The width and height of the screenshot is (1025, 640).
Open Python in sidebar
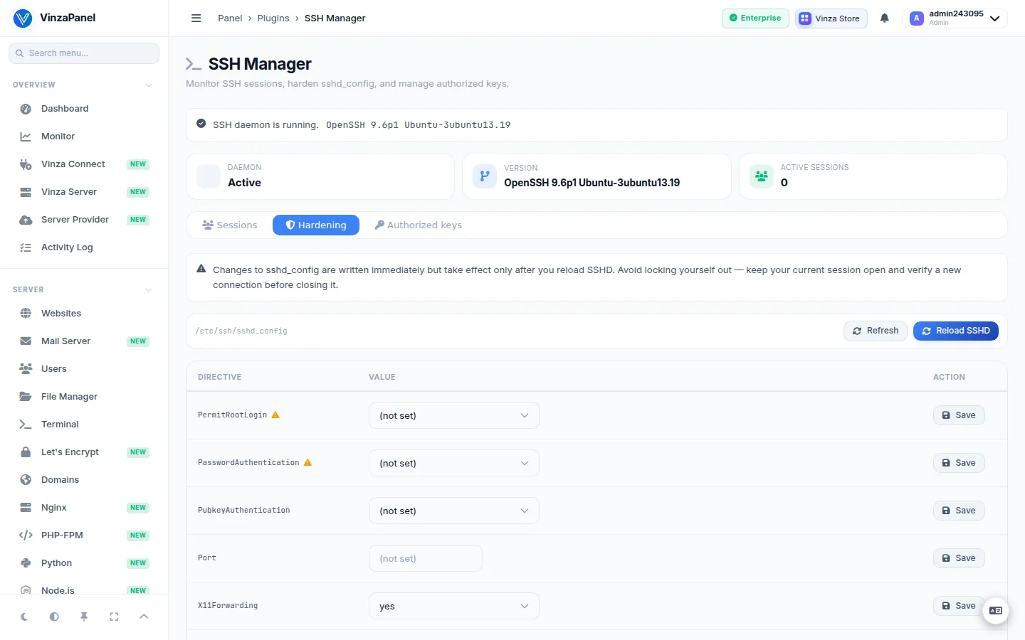point(84,563)
